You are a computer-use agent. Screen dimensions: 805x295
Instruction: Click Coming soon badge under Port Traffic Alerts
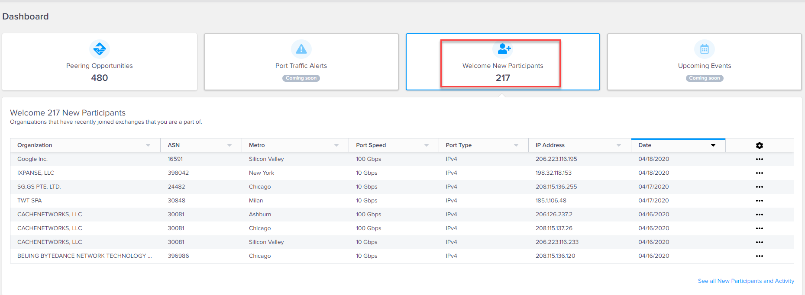(301, 78)
